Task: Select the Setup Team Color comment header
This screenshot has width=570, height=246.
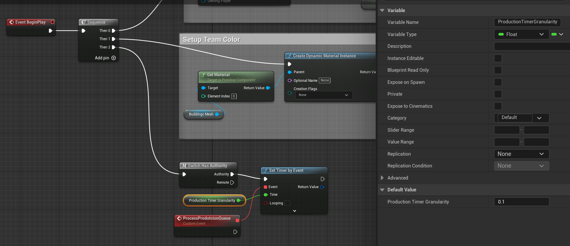Action: pos(277,39)
